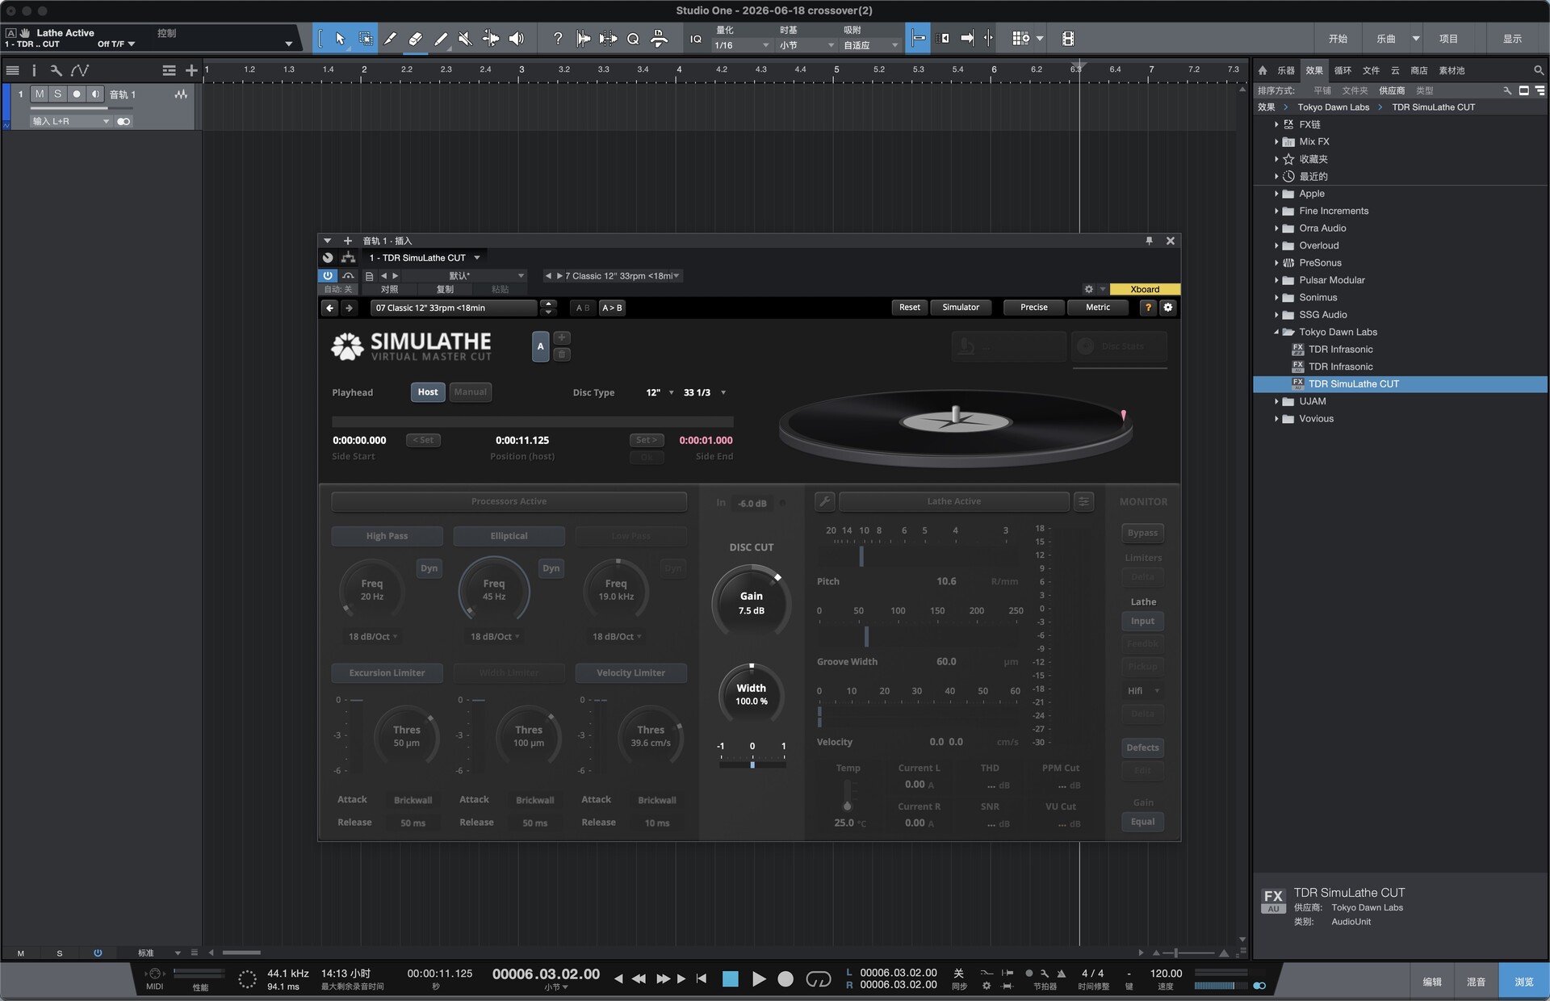1550x1001 pixels.
Task: Open plugin routing icon
Action: (348, 258)
